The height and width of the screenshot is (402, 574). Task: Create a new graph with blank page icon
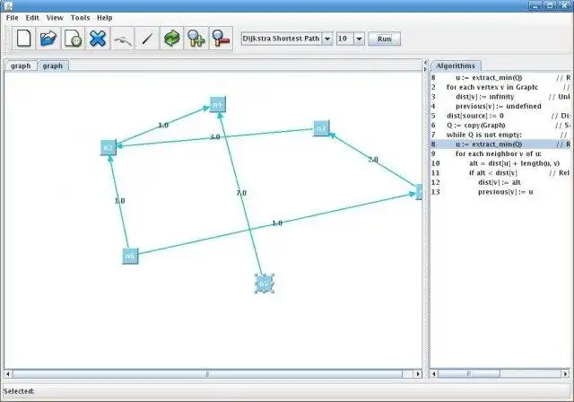(x=24, y=39)
